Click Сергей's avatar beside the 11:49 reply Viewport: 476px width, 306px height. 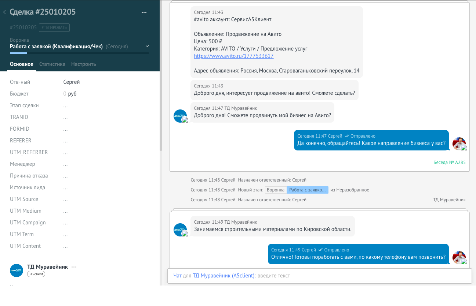(x=459, y=258)
